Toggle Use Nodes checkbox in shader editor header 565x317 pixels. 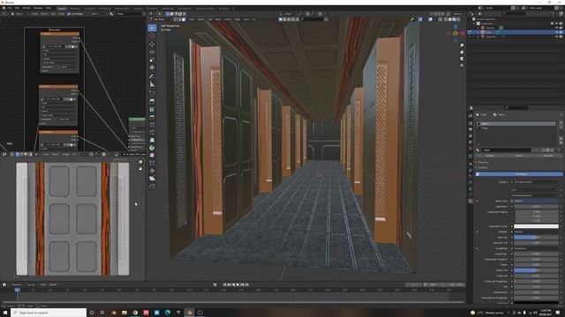pos(69,14)
